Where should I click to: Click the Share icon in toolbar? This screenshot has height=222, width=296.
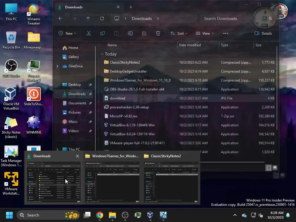click(x=144, y=34)
